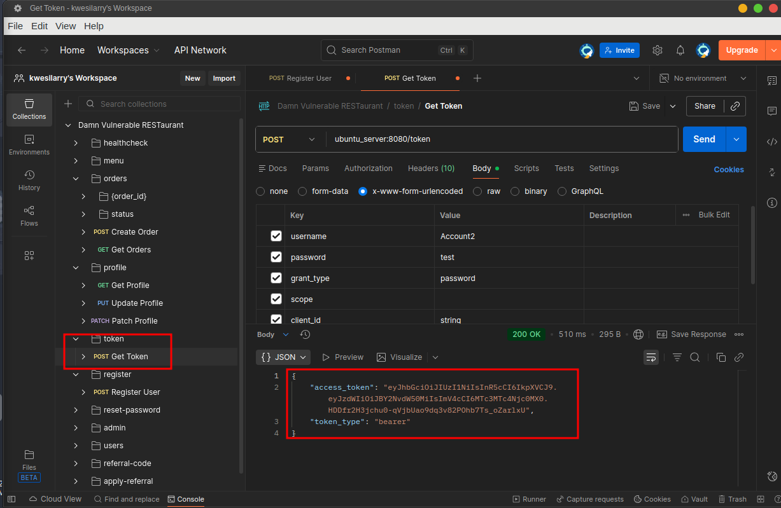Switch to the Headers tab
The image size is (781, 508).
tap(431, 168)
